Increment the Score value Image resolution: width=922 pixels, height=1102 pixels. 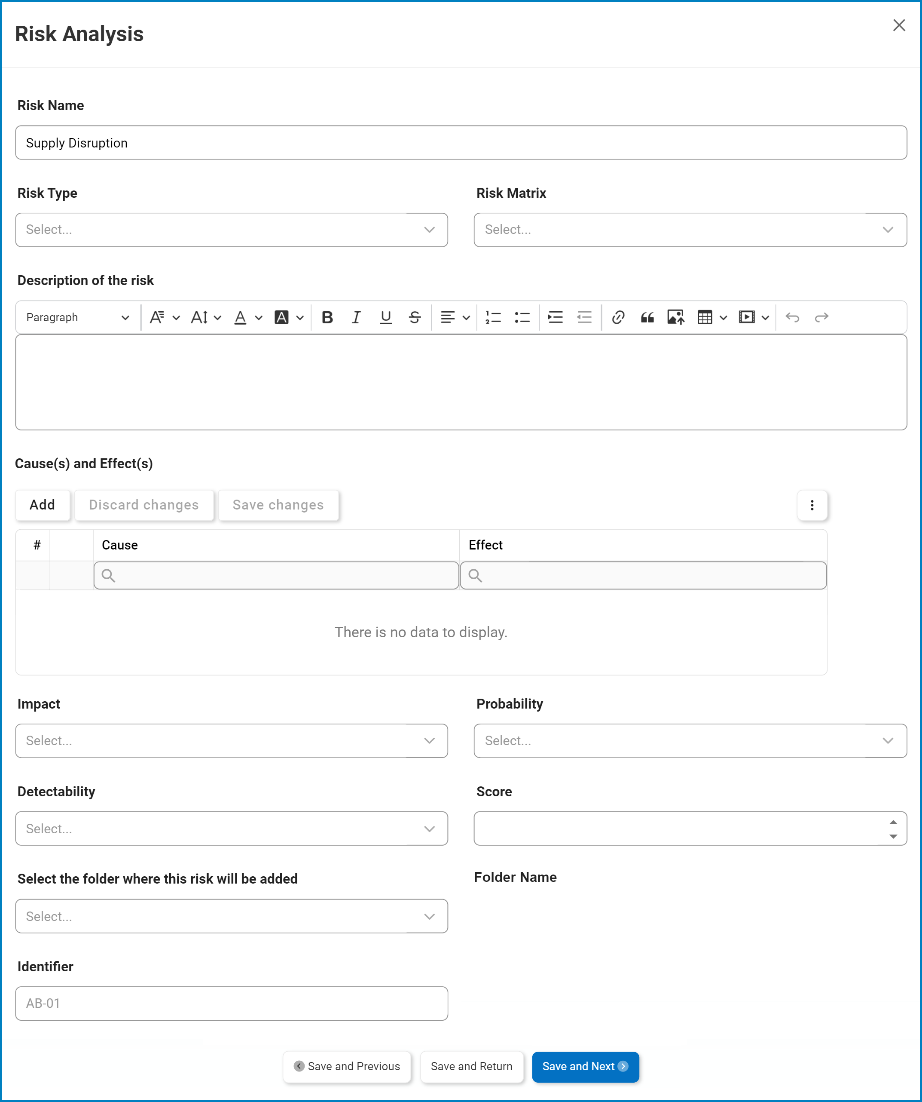893,822
